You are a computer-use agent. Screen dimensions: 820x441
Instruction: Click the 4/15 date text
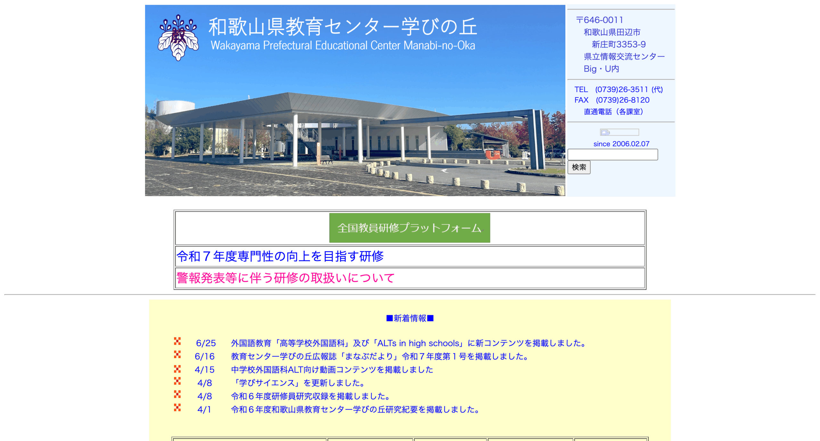click(204, 370)
